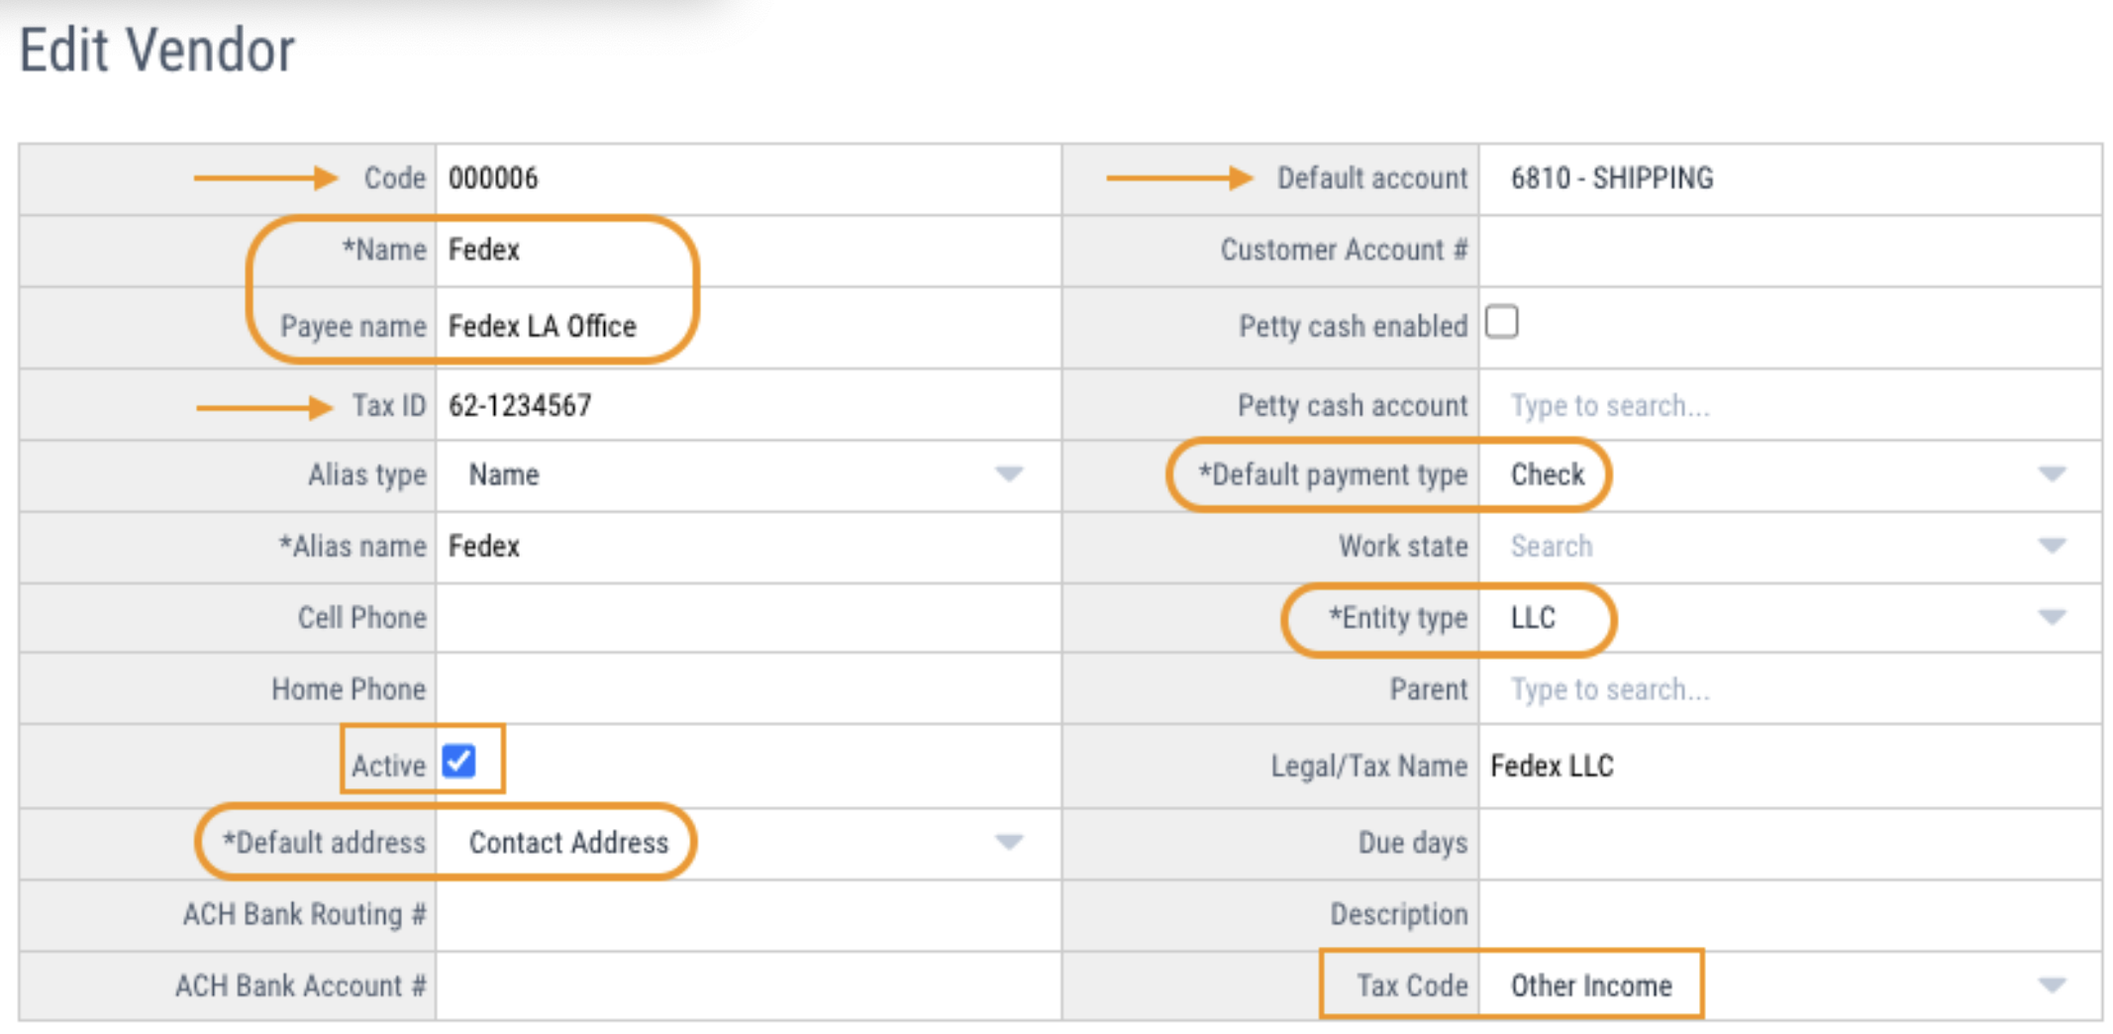Open the Alias type dropdown arrow
Viewport: 2113px width, 1034px height.
tap(1008, 474)
